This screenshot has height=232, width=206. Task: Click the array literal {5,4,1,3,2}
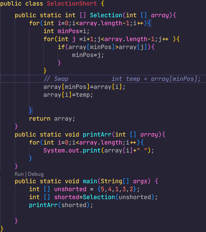click(x=117, y=189)
